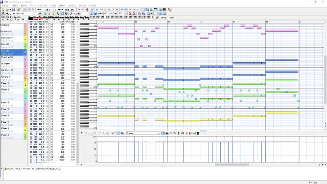Click the Setup button

tap(163, 18)
